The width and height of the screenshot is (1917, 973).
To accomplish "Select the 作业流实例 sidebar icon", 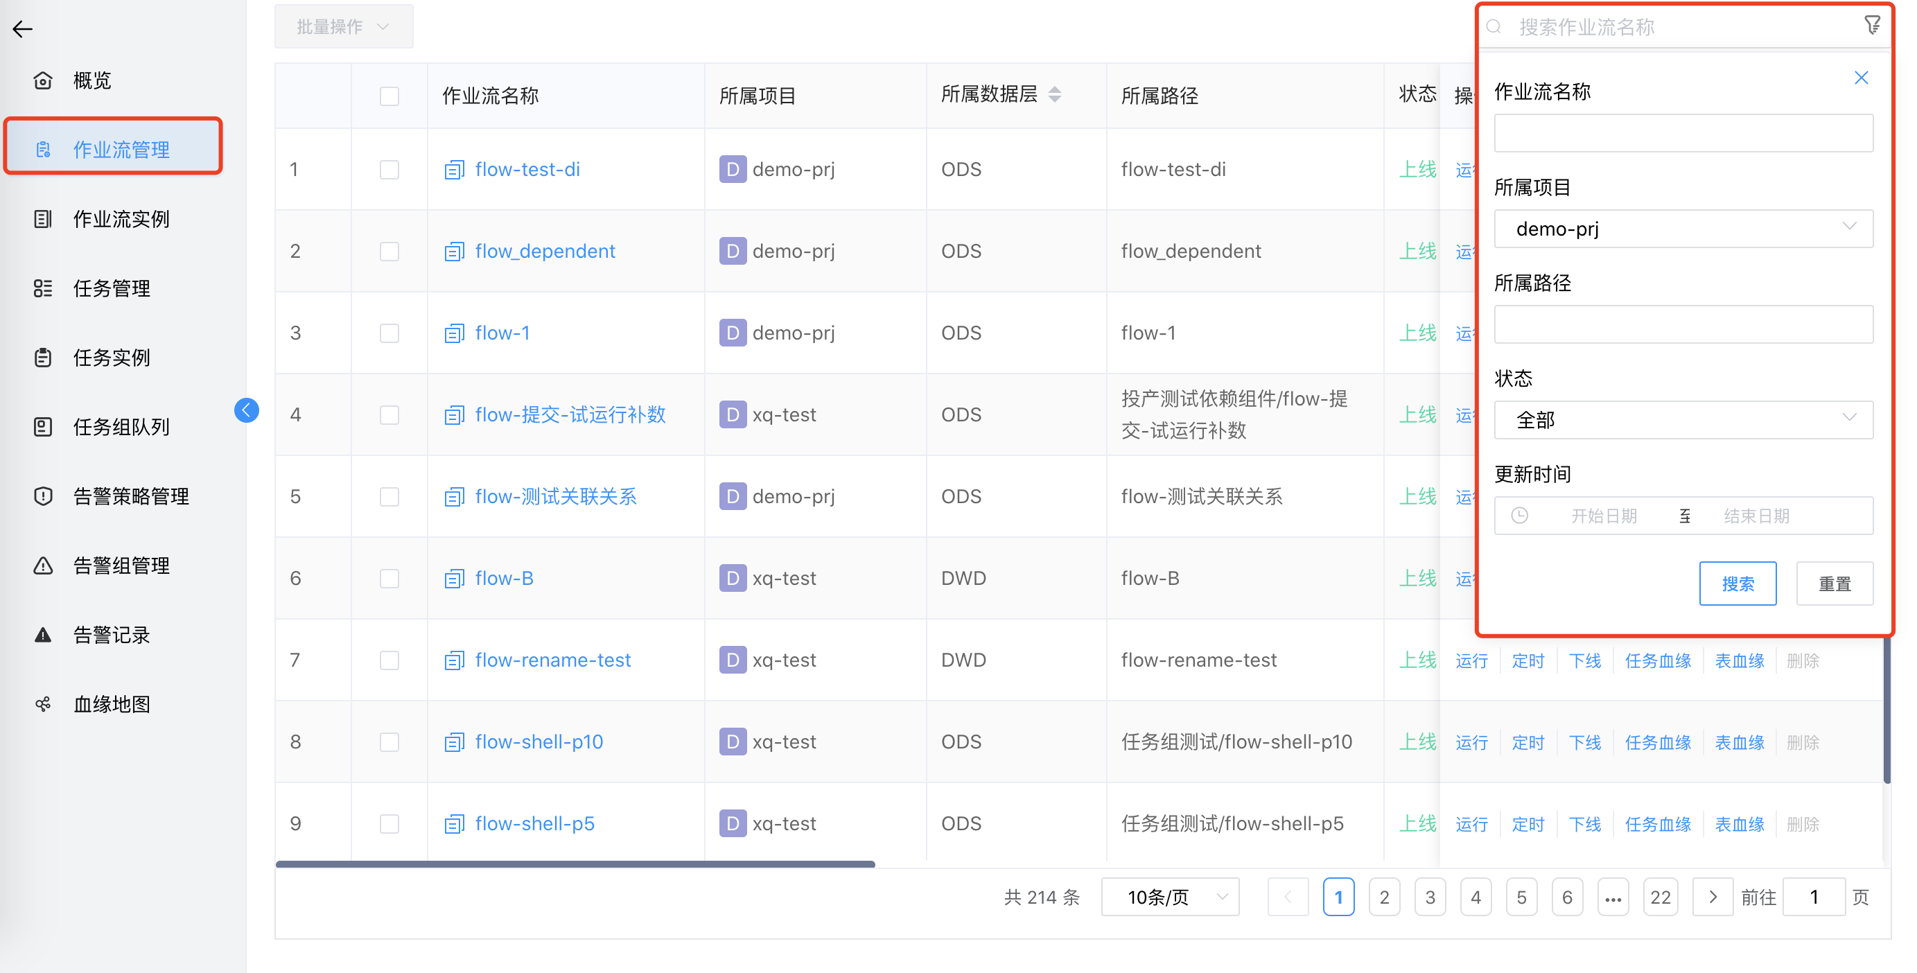I will click(x=43, y=219).
